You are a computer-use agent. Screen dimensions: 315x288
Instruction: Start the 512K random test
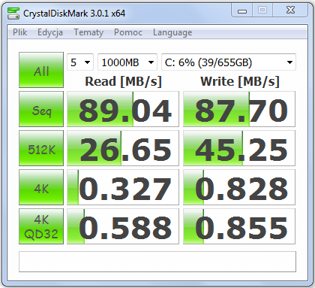41,148
